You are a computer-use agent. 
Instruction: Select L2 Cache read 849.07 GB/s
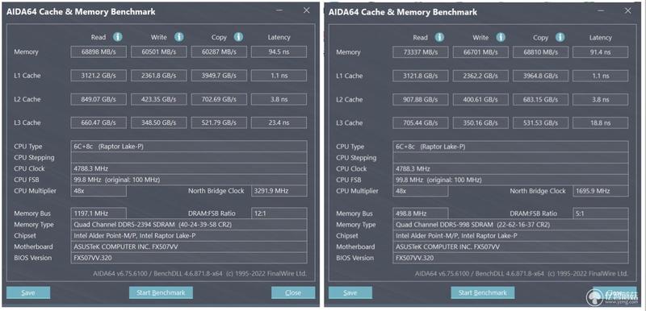[x=99, y=99]
